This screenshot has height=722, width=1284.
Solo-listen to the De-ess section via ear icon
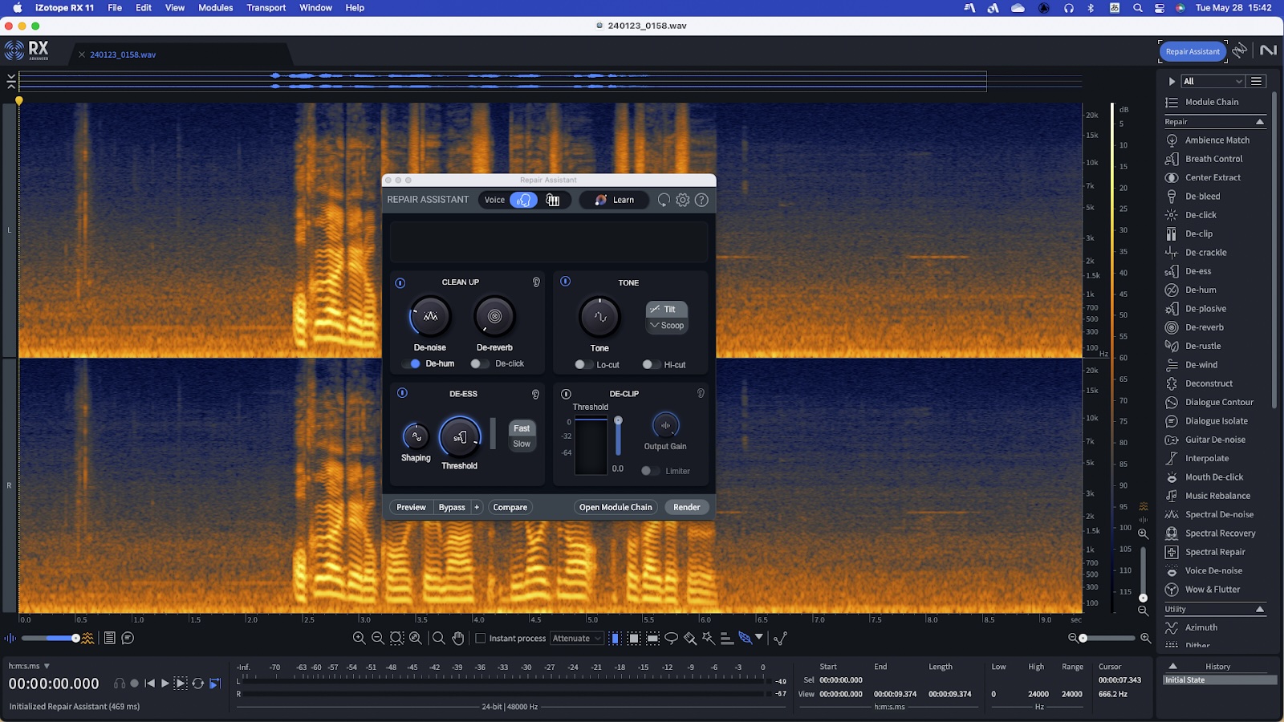pyautogui.click(x=536, y=394)
